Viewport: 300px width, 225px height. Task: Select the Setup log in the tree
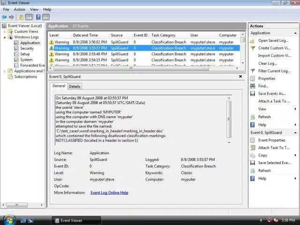(x=25, y=54)
